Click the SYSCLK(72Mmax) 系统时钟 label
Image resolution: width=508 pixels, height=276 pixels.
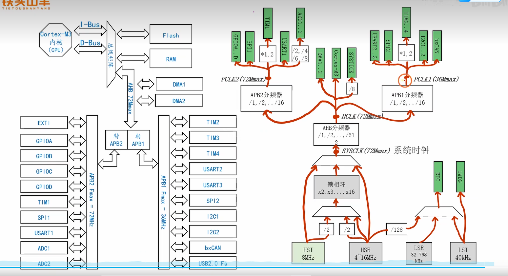pos(386,150)
